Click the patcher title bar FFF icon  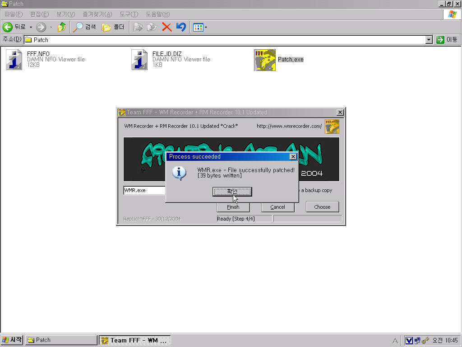tap(122, 113)
